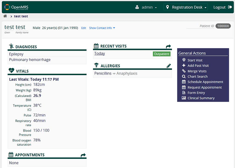Click the Edit patient link
Image resolution: width=235 pixels, height=168 pixels.
[x=83, y=28]
